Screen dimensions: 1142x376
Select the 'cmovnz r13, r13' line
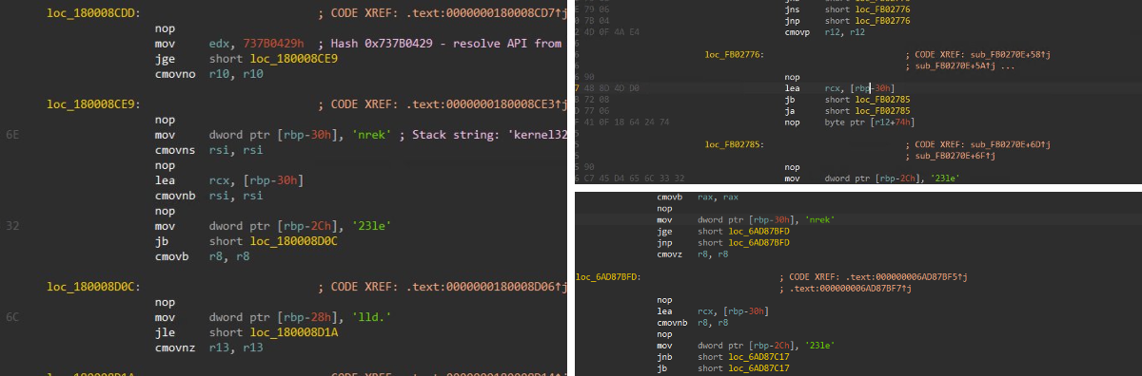pyautogui.click(x=208, y=348)
